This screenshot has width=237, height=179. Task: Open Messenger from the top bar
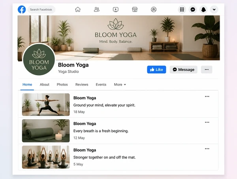pyautogui.click(x=193, y=10)
